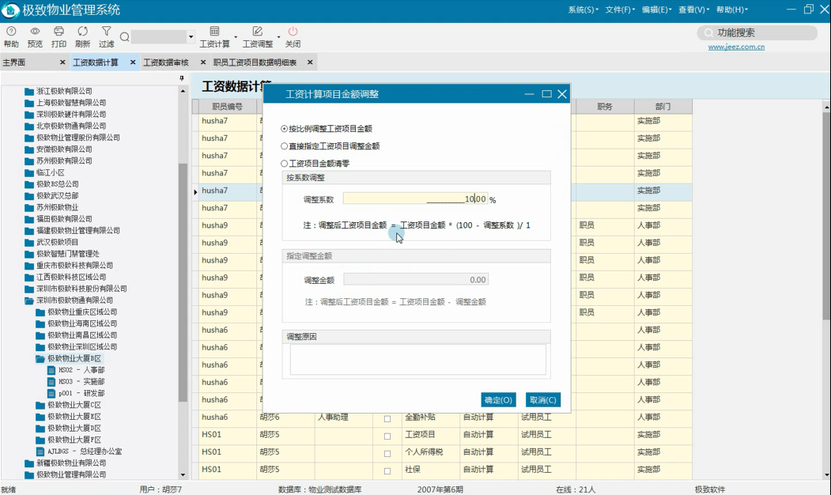Open the www.jeez.com.cn link
831x495 pixels.
736,47
